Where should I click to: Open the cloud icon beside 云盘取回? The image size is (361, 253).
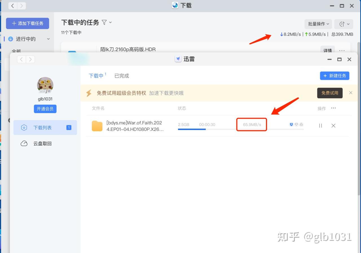[x=24, y=143]
